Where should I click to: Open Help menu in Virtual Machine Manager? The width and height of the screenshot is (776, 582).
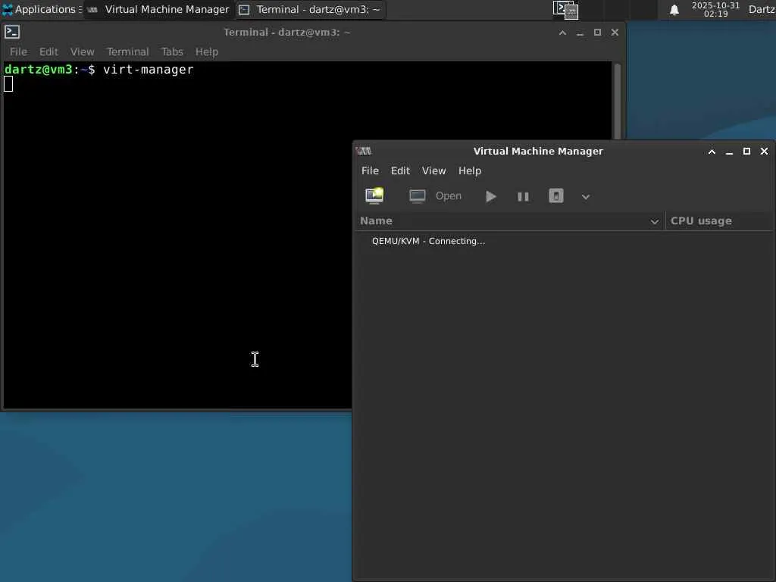(x=469, y=171)
